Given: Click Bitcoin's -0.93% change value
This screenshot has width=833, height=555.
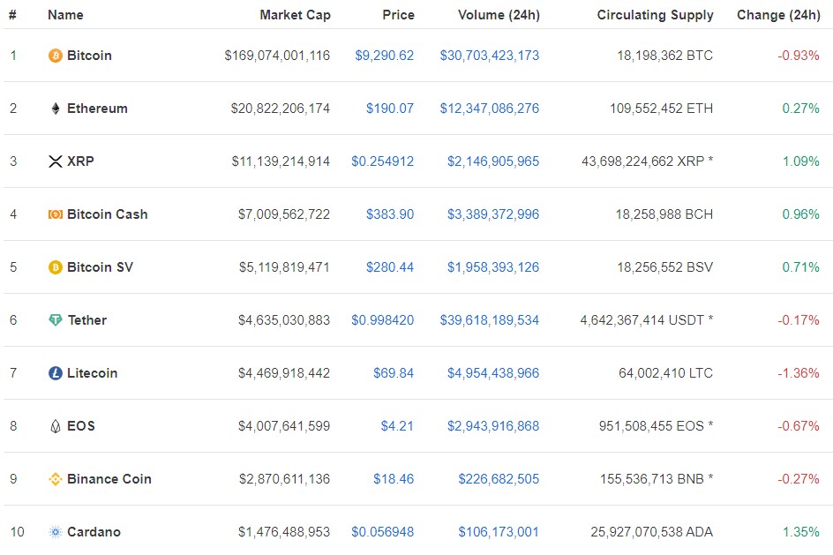Looking at the screenshot, I should pos(799,56).
